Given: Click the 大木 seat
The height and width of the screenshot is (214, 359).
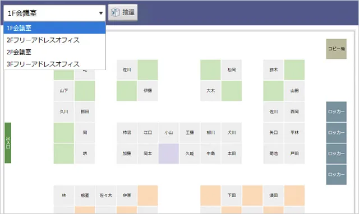Looking at the screenshot, I should tap(210, 91).
